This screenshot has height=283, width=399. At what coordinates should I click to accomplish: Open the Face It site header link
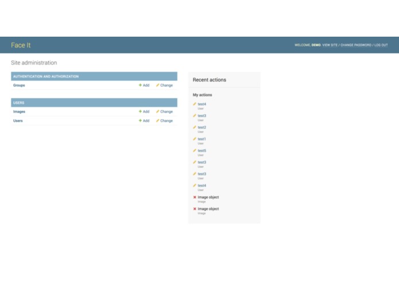coord(21,45)
